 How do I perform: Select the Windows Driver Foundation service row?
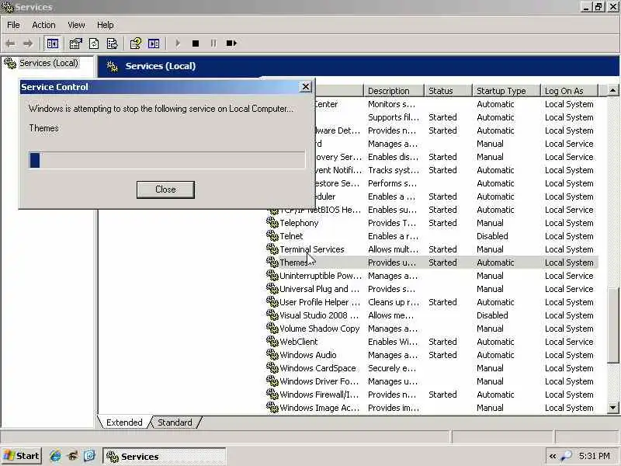432,381
